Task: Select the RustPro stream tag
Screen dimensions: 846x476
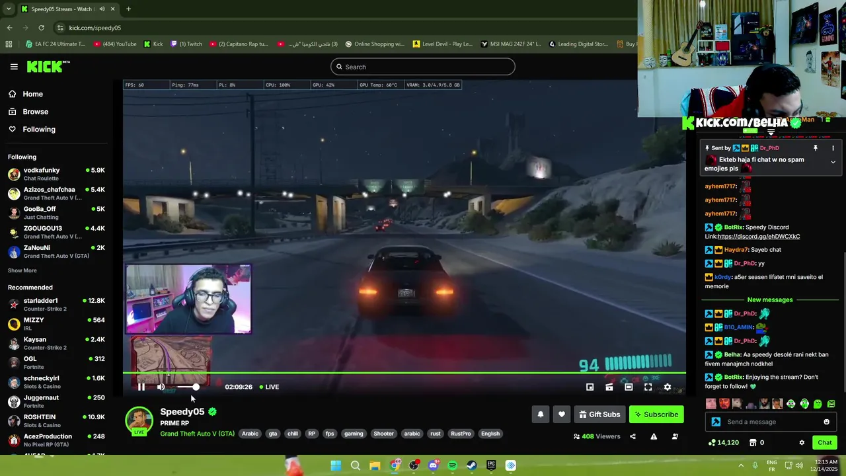Action: [461, 434]
